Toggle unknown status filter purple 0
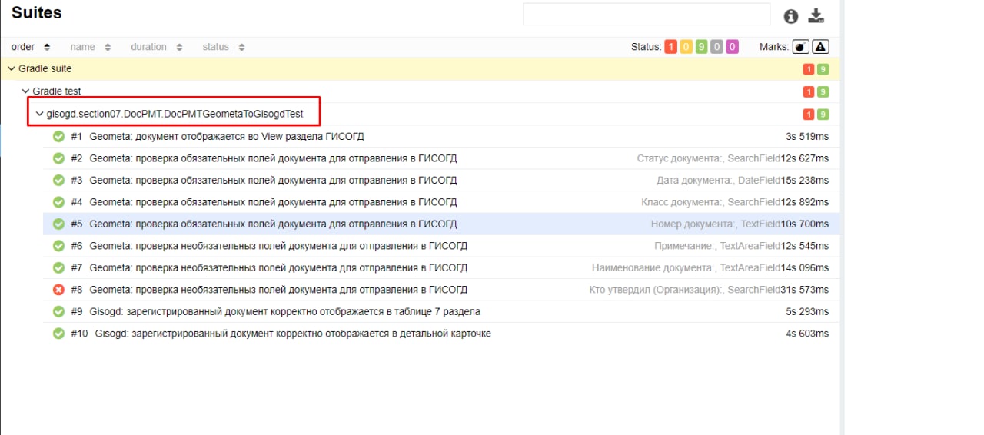Viewport: 984px width, 435px height. pos(732,47)
